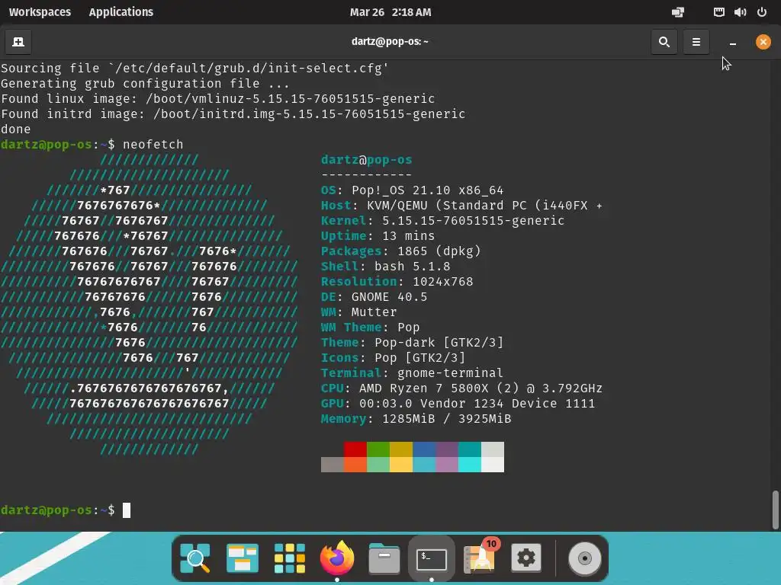Open the volume indicator
781x585 pixels.
740,12
